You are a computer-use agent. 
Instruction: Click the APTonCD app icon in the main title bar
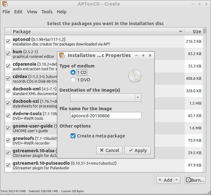[x=5, y=4]
